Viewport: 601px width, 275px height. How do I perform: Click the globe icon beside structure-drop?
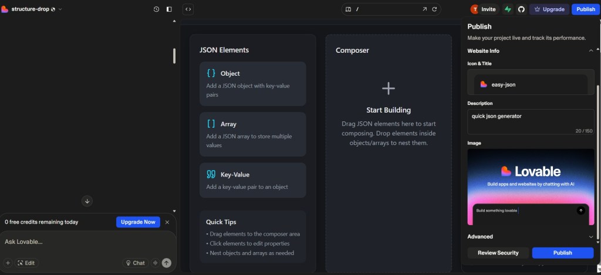pyautogui.click(x=53, y=9)
